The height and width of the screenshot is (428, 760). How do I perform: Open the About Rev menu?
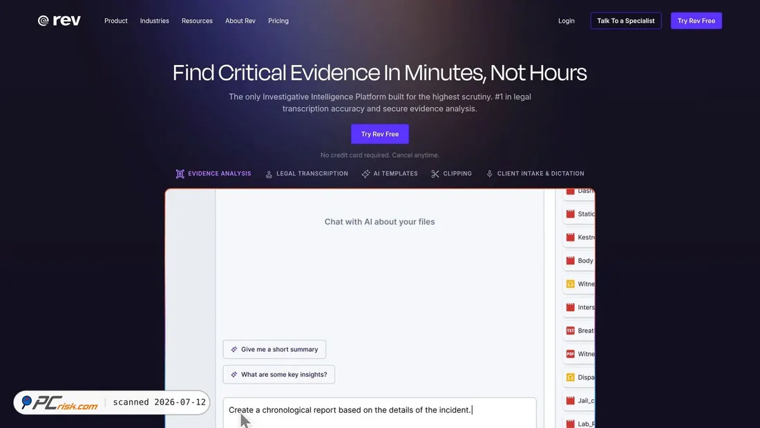point(240,21)
